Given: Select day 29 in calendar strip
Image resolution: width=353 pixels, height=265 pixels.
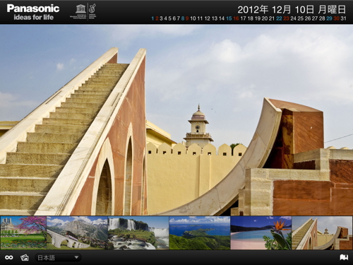Looking at the screenshot, I should [x=329, y=18].
